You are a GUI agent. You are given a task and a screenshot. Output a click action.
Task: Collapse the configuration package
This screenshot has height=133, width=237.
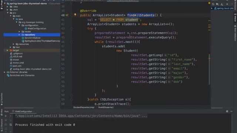20,25
